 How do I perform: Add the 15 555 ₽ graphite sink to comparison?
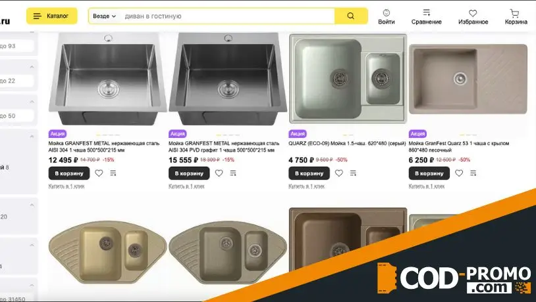pyautogui.click(x=233, y=173)
